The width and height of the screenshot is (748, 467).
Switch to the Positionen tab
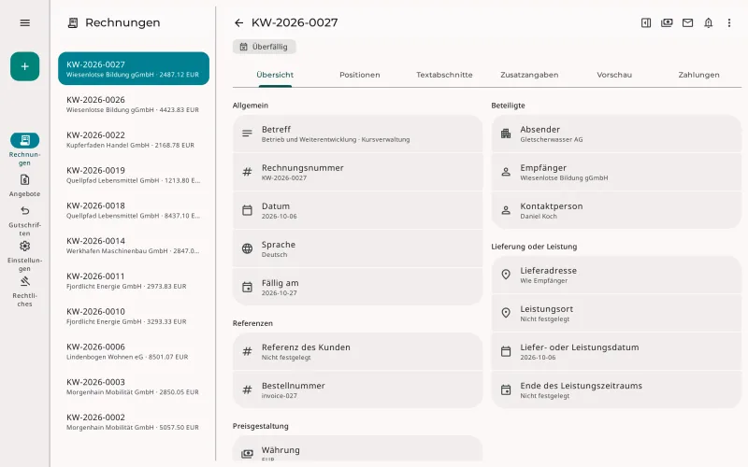[360, 75]
